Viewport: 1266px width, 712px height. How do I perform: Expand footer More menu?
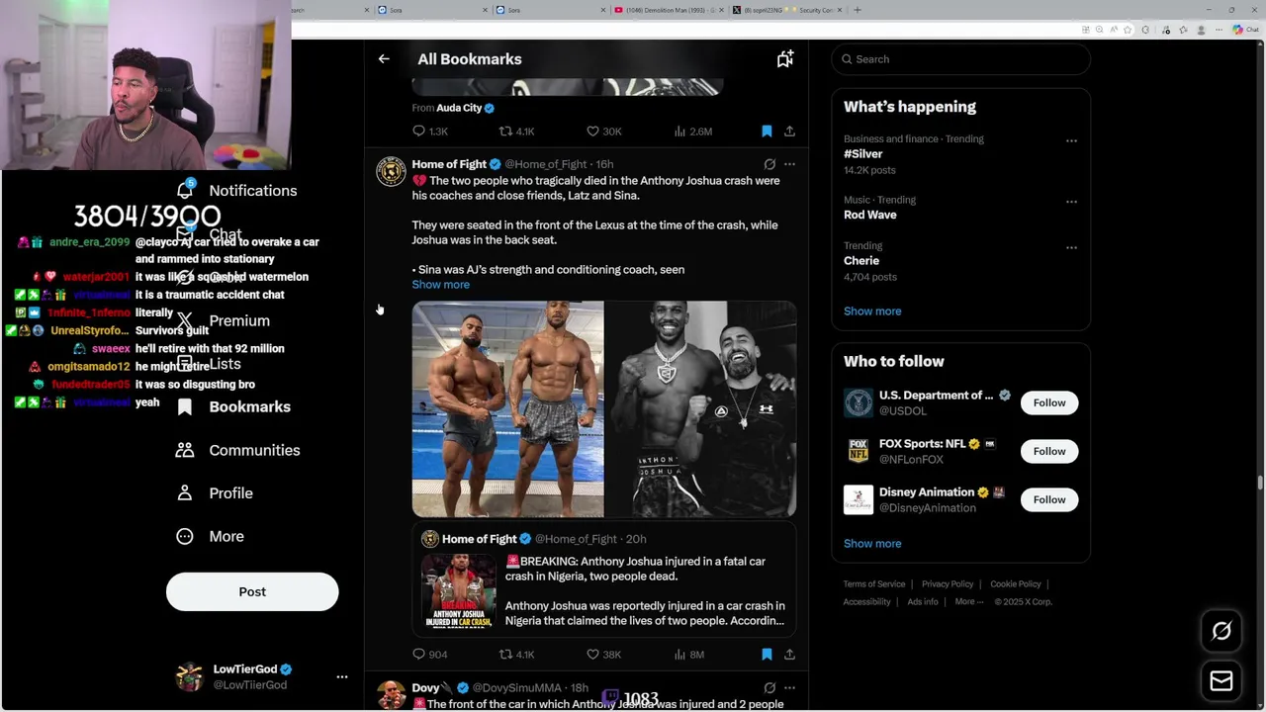[x=969, y=601]
